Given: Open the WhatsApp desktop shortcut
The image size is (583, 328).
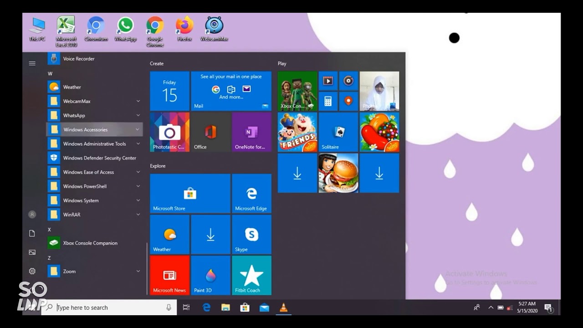Looking at the screenshot, I should point(125,29).
